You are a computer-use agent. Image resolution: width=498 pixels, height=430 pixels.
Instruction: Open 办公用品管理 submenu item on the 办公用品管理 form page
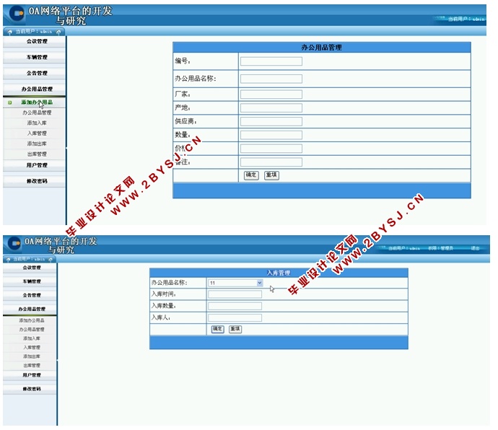point(37,113)
